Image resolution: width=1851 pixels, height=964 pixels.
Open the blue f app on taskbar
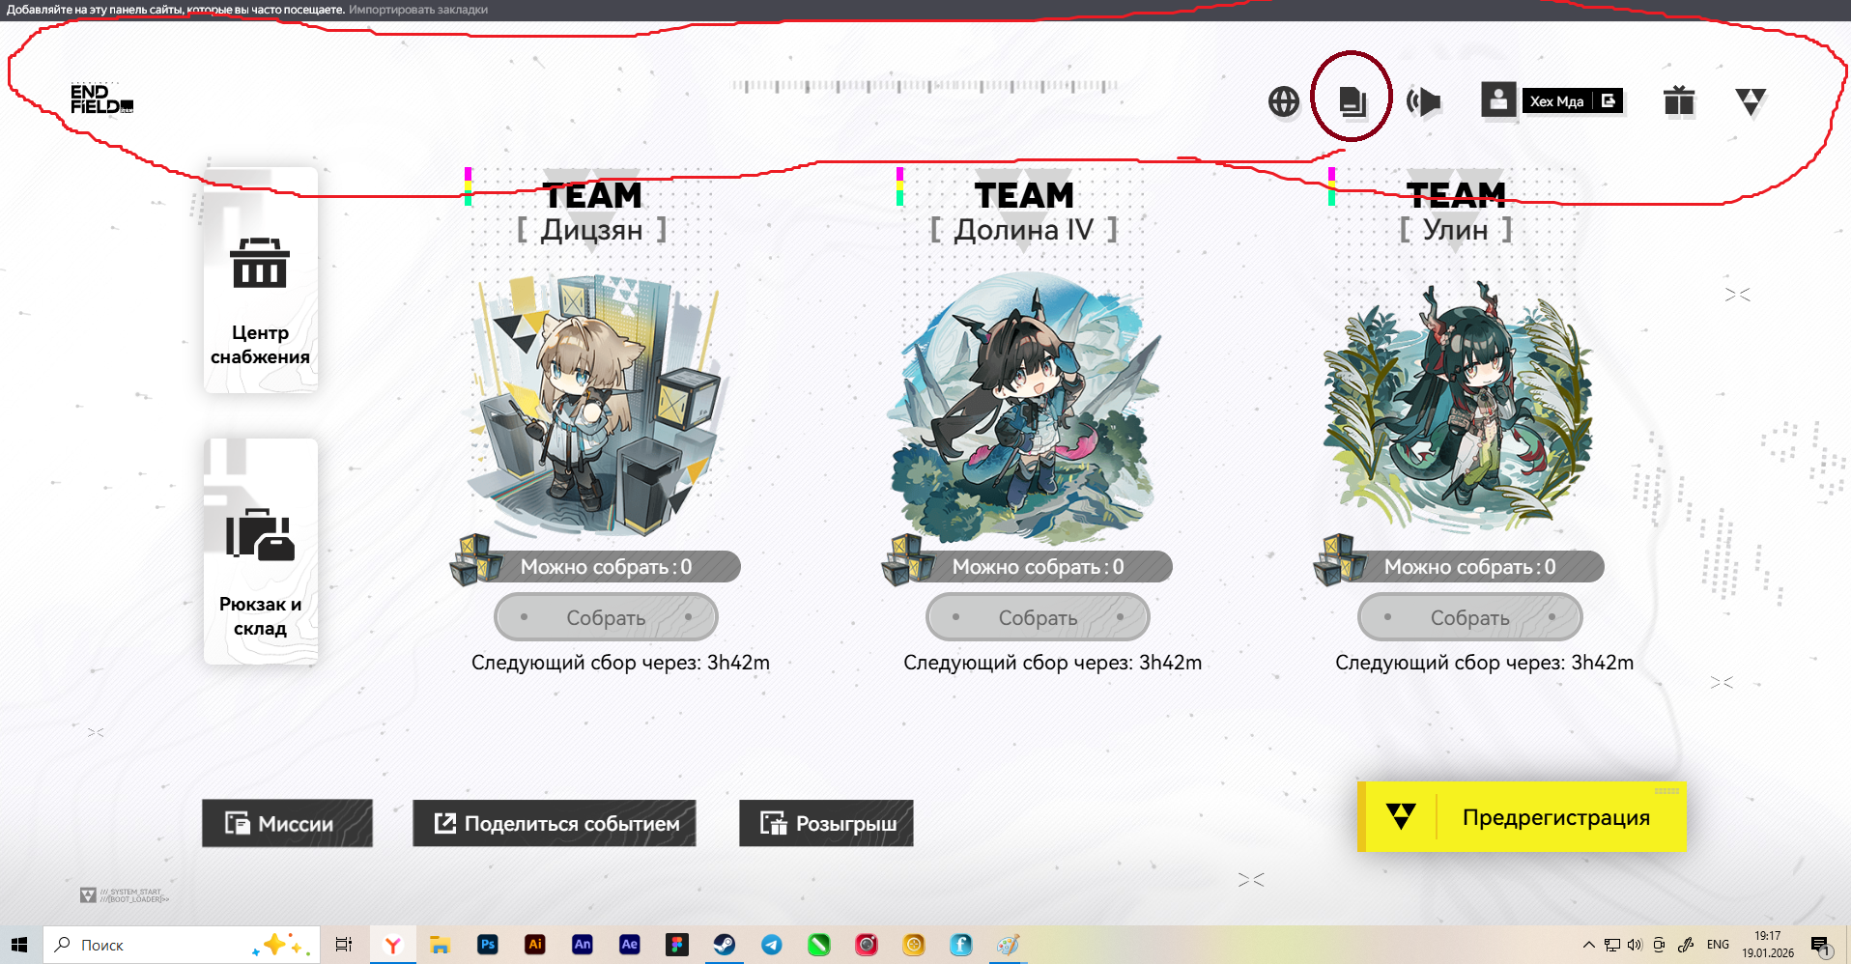coord(960,945)
